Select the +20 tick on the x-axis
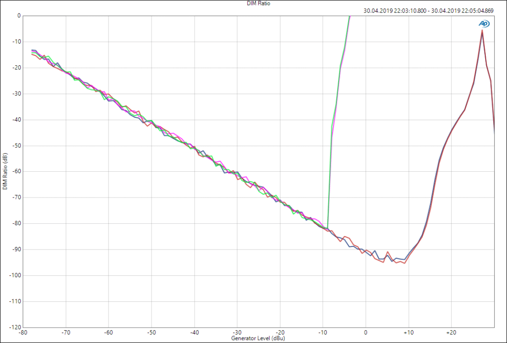 coord(451,332)
